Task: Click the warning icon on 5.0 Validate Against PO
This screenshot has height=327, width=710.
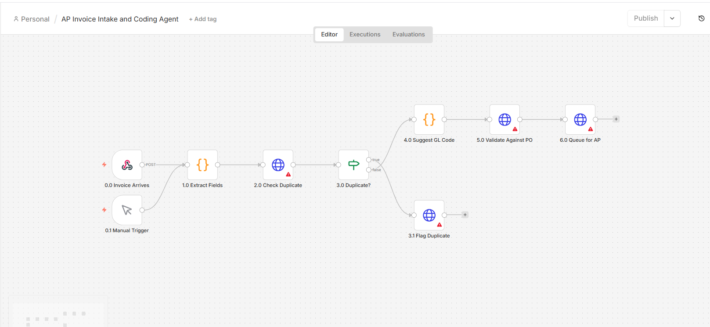Action: (515, 129)
